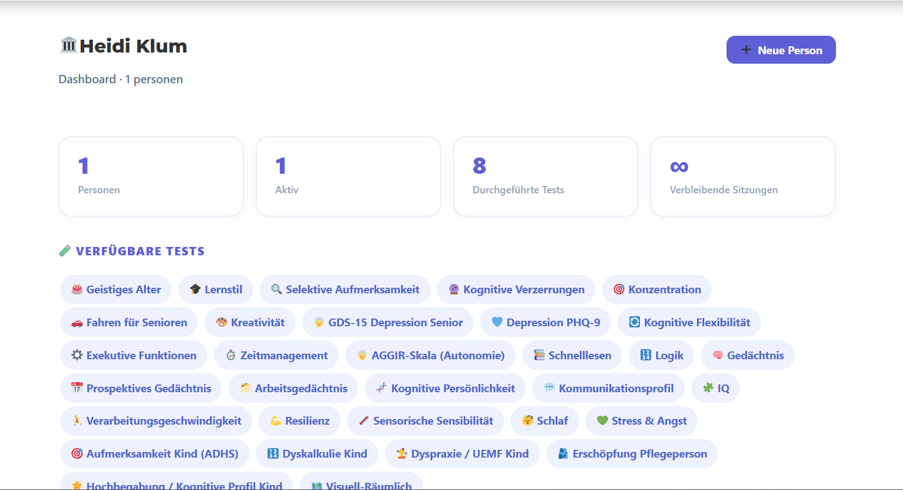This screenshot has width=903, height=490.
Task: Click the numbers icon on Dyskalkulie Kind
Action: coord(273,454)
